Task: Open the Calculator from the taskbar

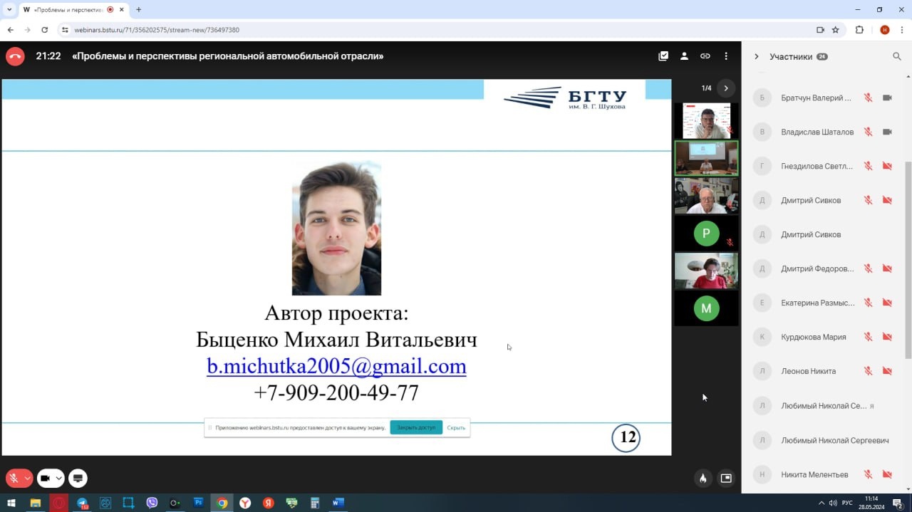Action: [x=315, y=503]
